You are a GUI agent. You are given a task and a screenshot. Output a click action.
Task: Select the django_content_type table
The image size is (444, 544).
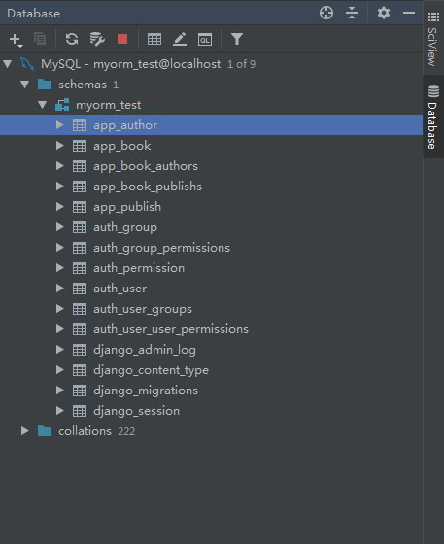[x=151, y=370]
